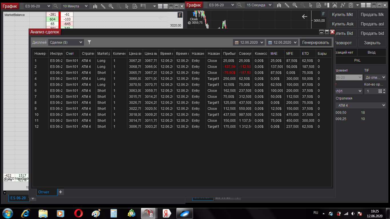Open the data box icon in left График window
Viewport: 390px width, 219px height.
tap(135, 6)
